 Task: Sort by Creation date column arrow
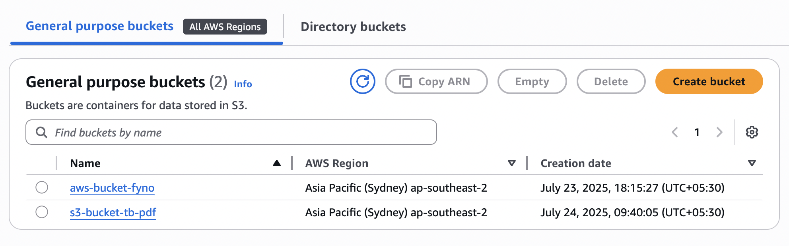click(752, 163)
